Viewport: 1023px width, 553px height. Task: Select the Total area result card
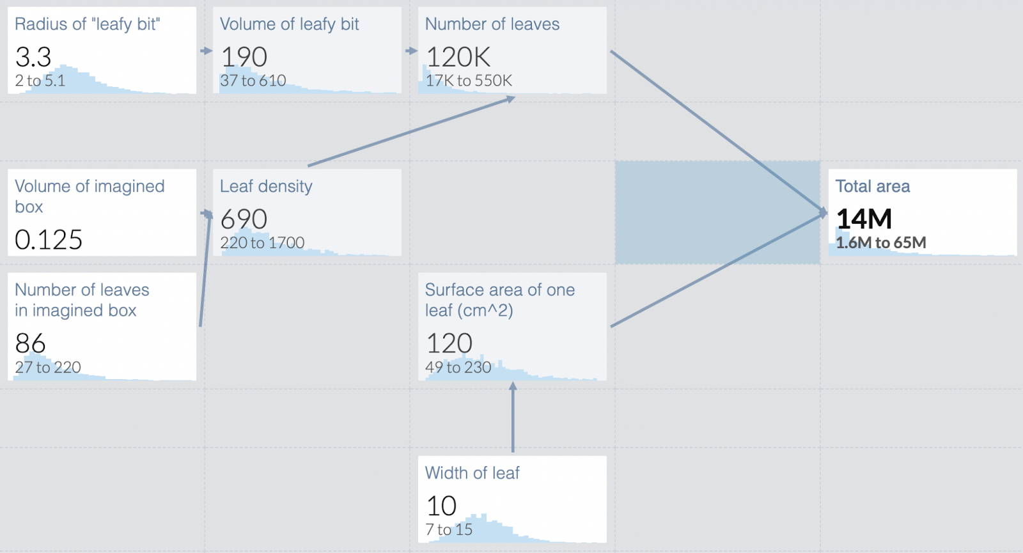tap(923, 212)
